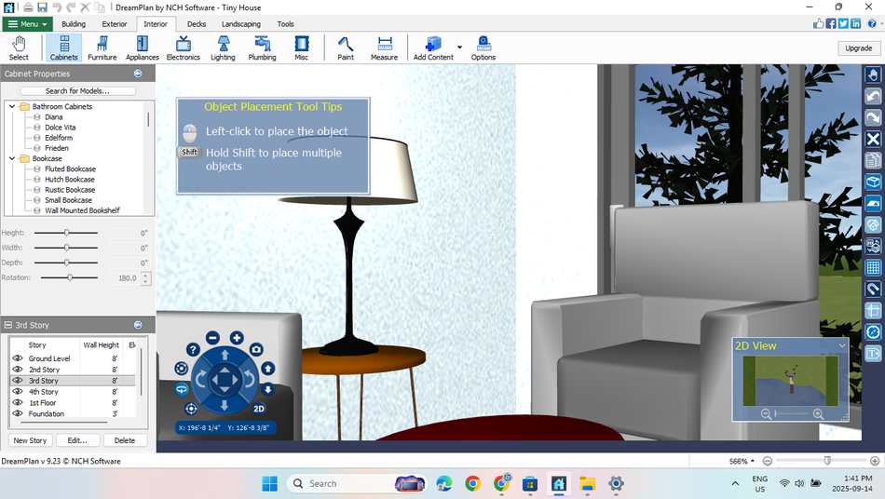This screenshot has height=499, width=885.
Task: Switch to the Tools tab
Action: click(x=285, y=24)
